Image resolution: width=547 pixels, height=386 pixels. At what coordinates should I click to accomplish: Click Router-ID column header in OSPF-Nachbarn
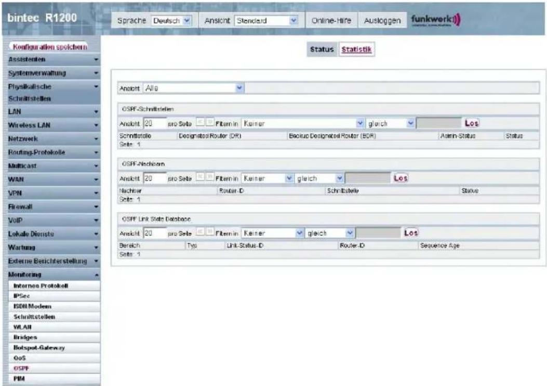(231, 191)
